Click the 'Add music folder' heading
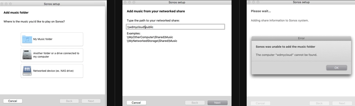 point(16,13)
